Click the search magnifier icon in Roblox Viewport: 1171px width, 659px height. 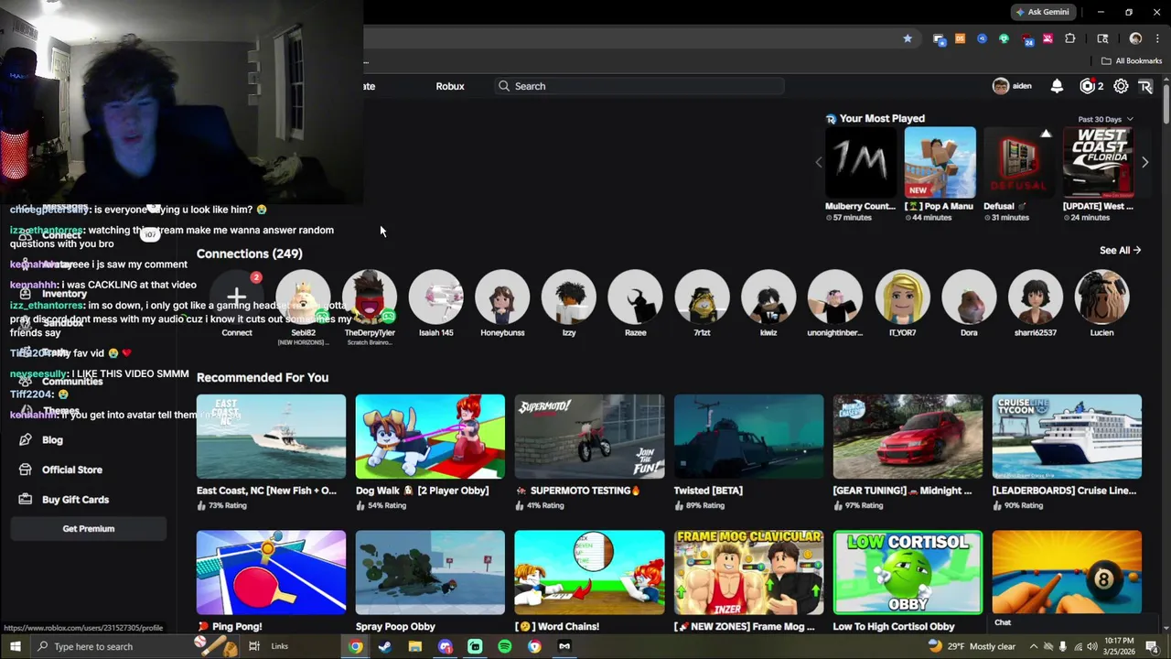tap(504, 86)
